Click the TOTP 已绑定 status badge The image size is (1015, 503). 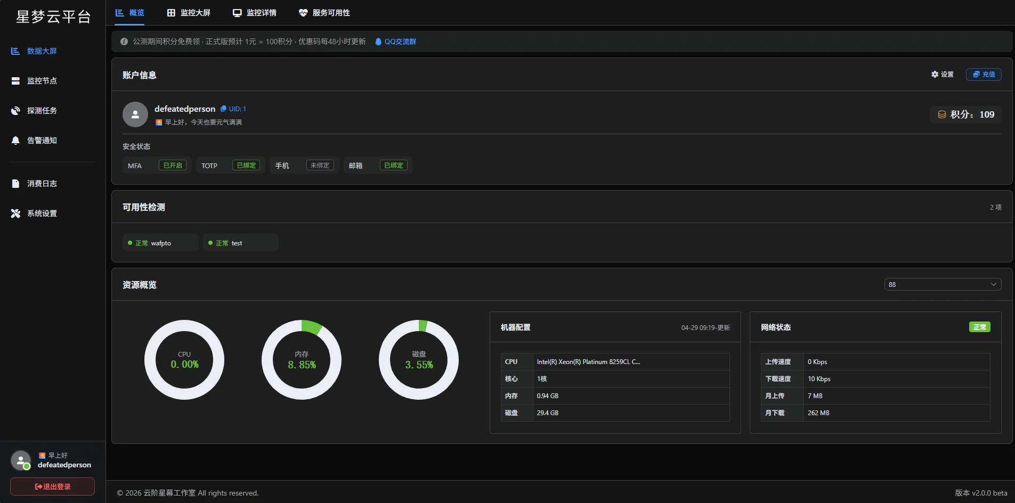246,166
